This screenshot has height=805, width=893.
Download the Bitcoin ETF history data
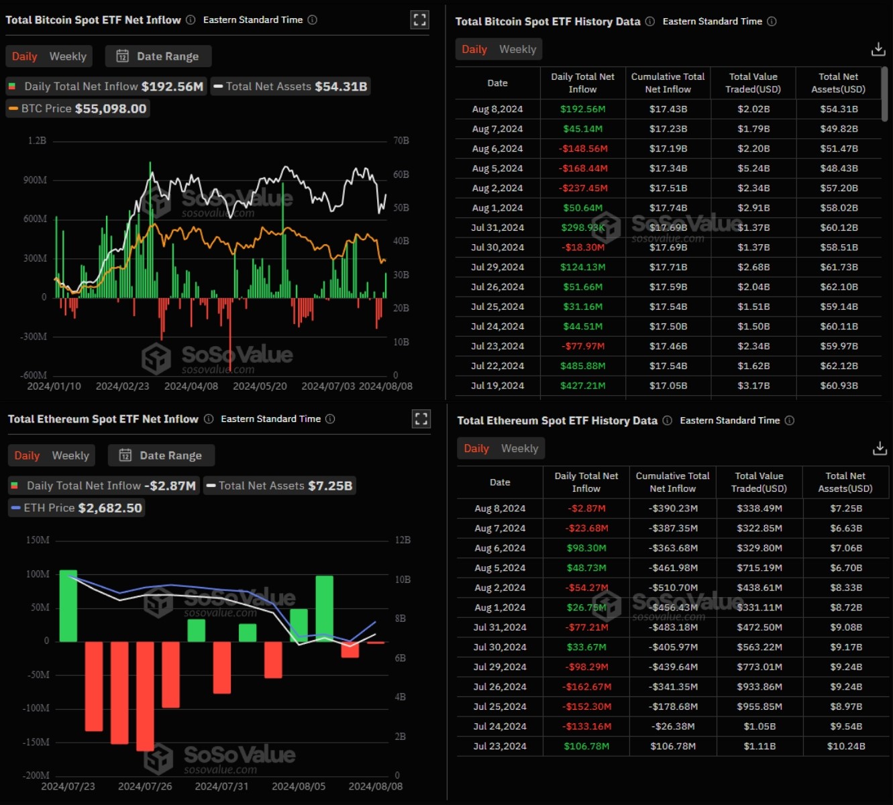coord(878,48)
